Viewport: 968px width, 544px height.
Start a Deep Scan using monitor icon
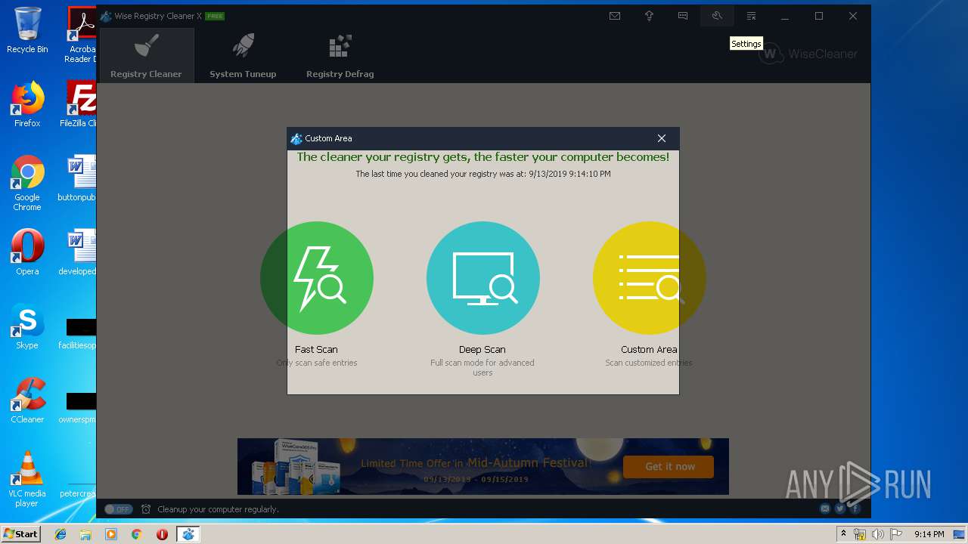coord(483,278)
